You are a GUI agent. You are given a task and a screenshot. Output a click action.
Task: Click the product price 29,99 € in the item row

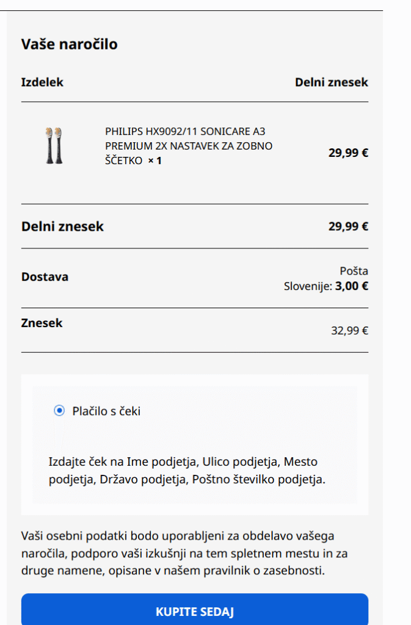pyautogui.click(x=348, y=153)
